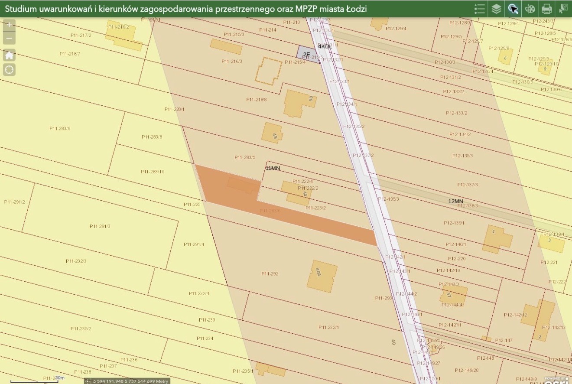Viewport: 572px width, 384px height.
Task: Click parcel label P12-133/2
Action: point(457,113)
